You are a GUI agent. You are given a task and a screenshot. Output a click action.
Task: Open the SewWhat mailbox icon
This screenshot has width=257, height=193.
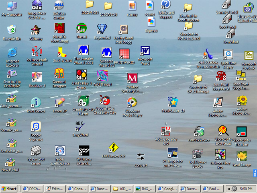tap(231, 34)
